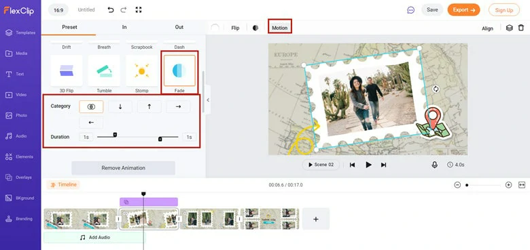Adjust the out-duration slider handle

160,139
